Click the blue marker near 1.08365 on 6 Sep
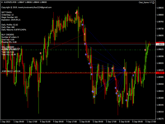Viewport: 165px width, 124px height. [126, 100]
